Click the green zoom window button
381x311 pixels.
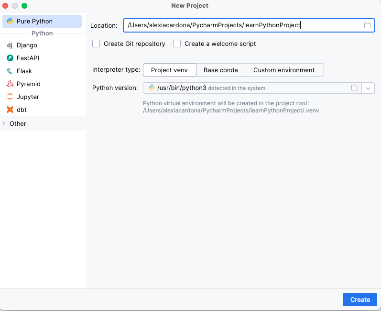click(24, 6)
